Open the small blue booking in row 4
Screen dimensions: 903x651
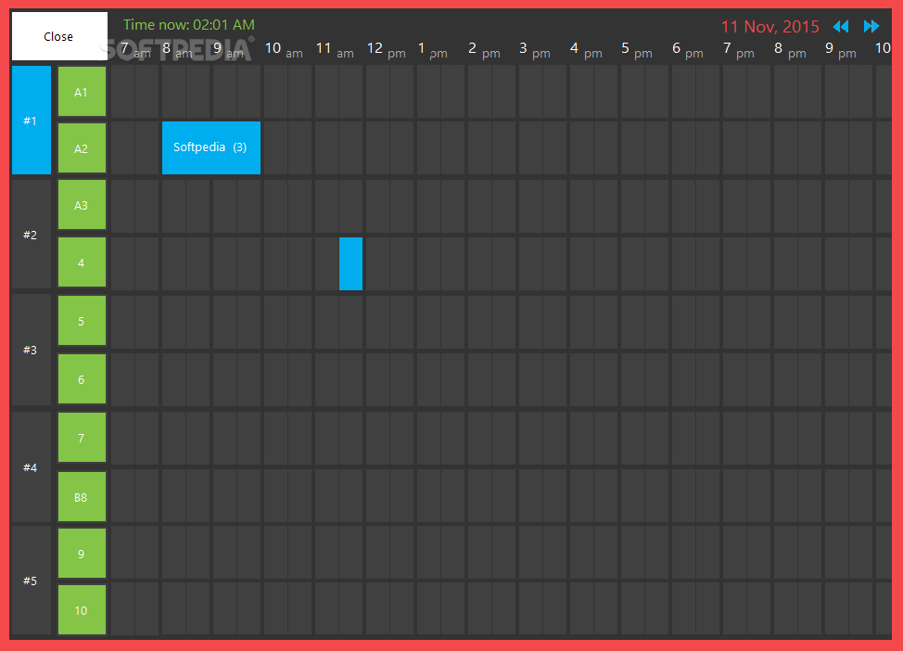pos(350,263)
